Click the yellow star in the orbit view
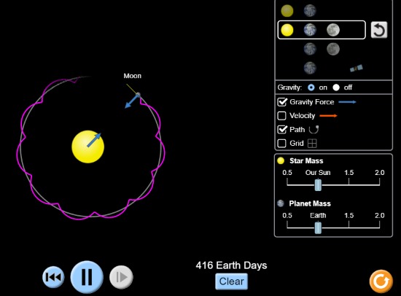The width and height of the screenshot is (401, 296). (x=87, y=147)
